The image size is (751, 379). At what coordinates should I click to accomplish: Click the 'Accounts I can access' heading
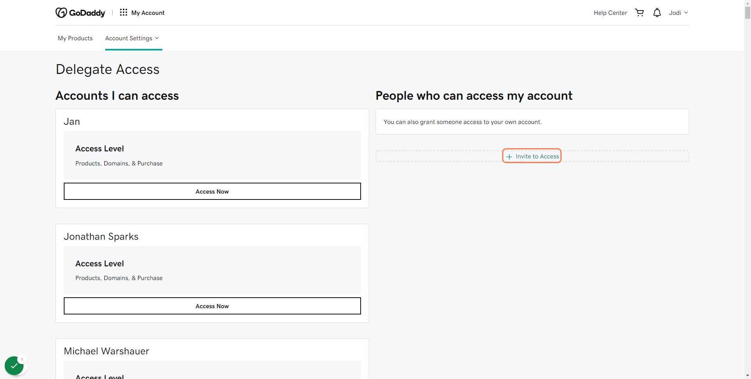click(117, 96)
